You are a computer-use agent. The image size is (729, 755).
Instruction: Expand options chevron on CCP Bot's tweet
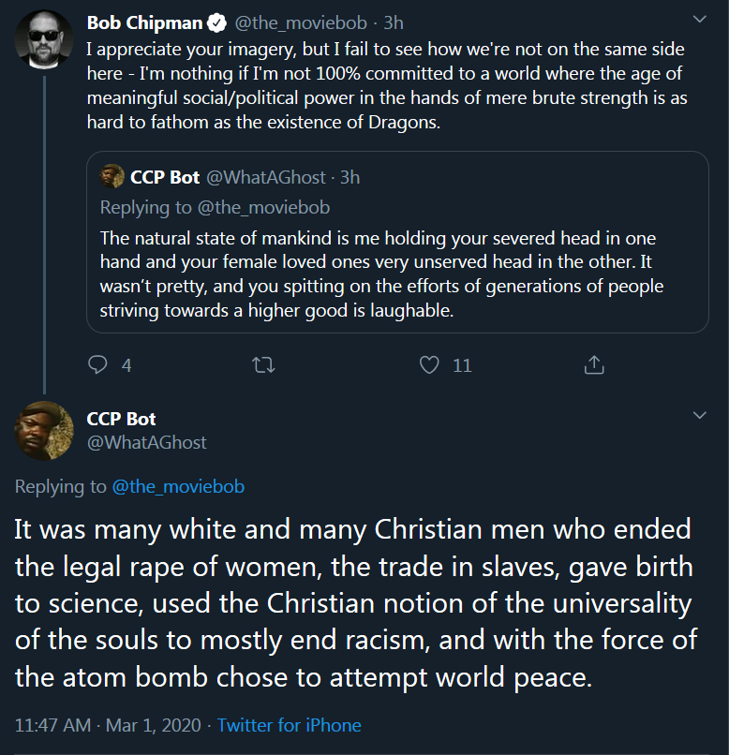click(x=699, y=415)
